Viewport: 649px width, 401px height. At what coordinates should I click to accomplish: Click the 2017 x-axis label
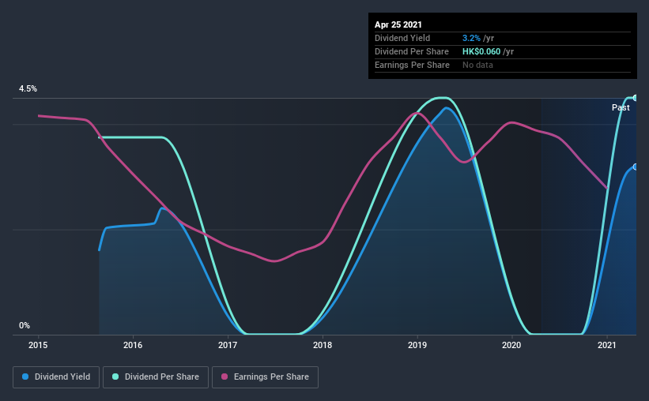coord(228,345)
